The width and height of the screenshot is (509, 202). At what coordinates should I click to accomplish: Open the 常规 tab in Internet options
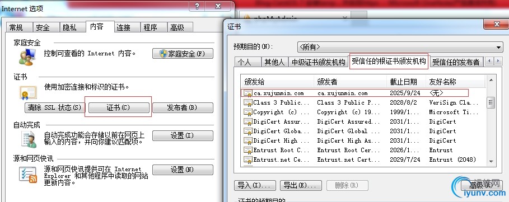click(x=20, y=27)
